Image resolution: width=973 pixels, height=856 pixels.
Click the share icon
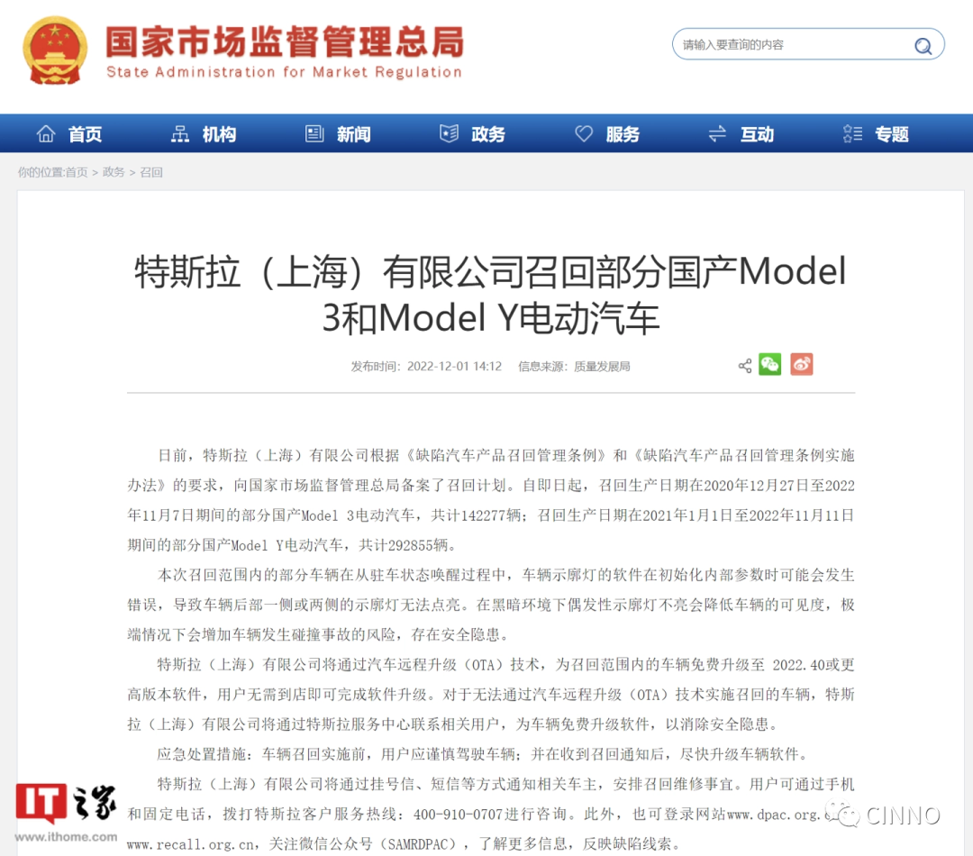pos(745,366)
